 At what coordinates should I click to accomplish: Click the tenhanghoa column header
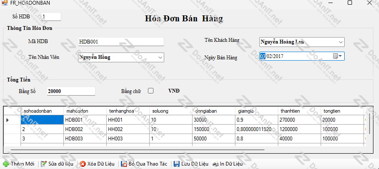(128, 111)
